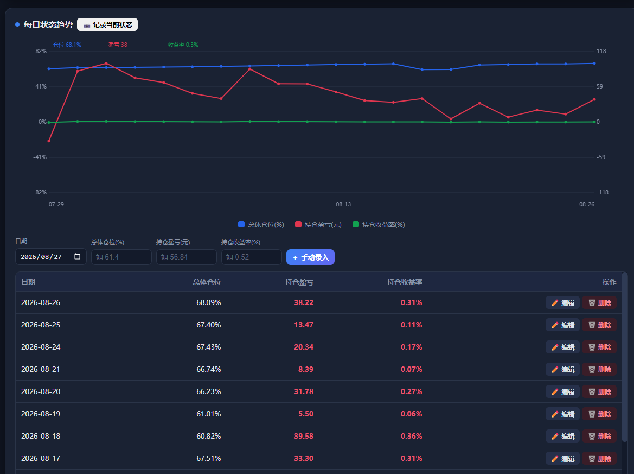Click the 08-13 x-axis label
Screen dimensions: 634x474
coord(343,204)
